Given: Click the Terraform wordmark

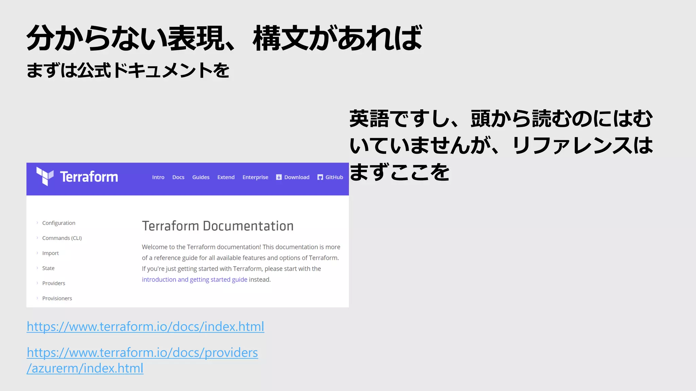Looking at the screenshot, I should [89, 177].
